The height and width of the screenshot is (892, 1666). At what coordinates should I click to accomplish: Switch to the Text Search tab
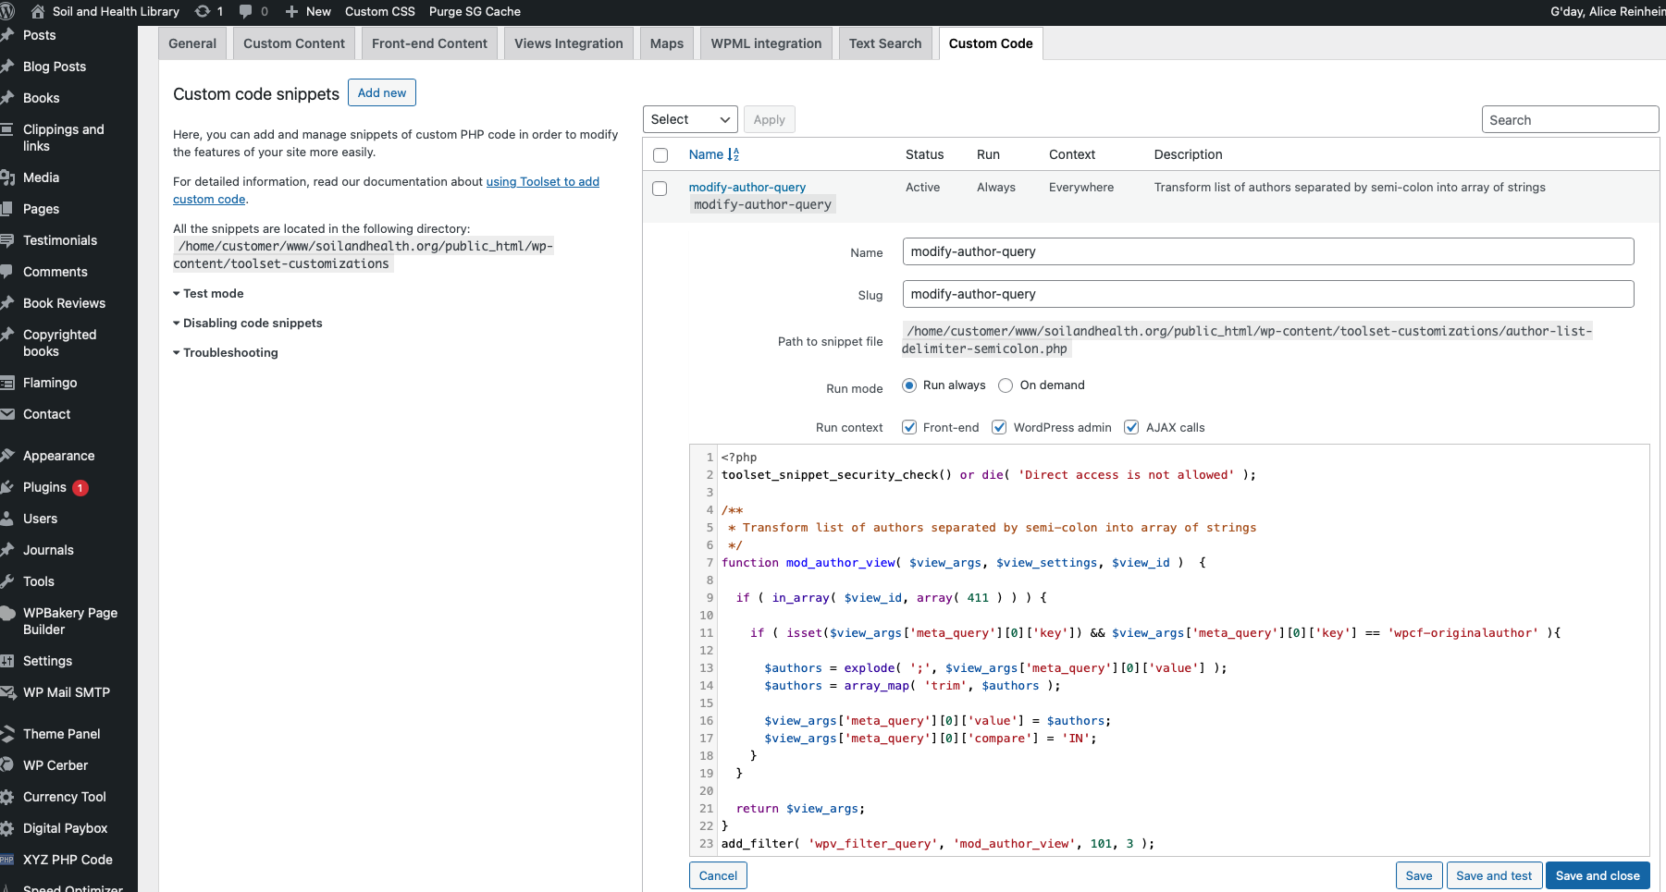click(x=884, y=43)
